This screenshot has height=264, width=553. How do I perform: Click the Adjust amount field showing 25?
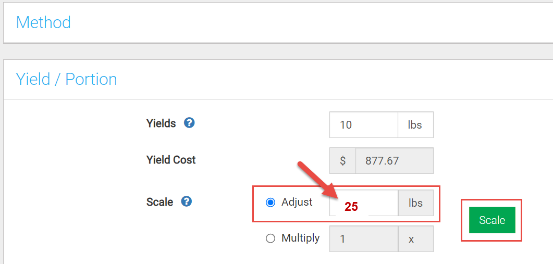coord(363,203)
